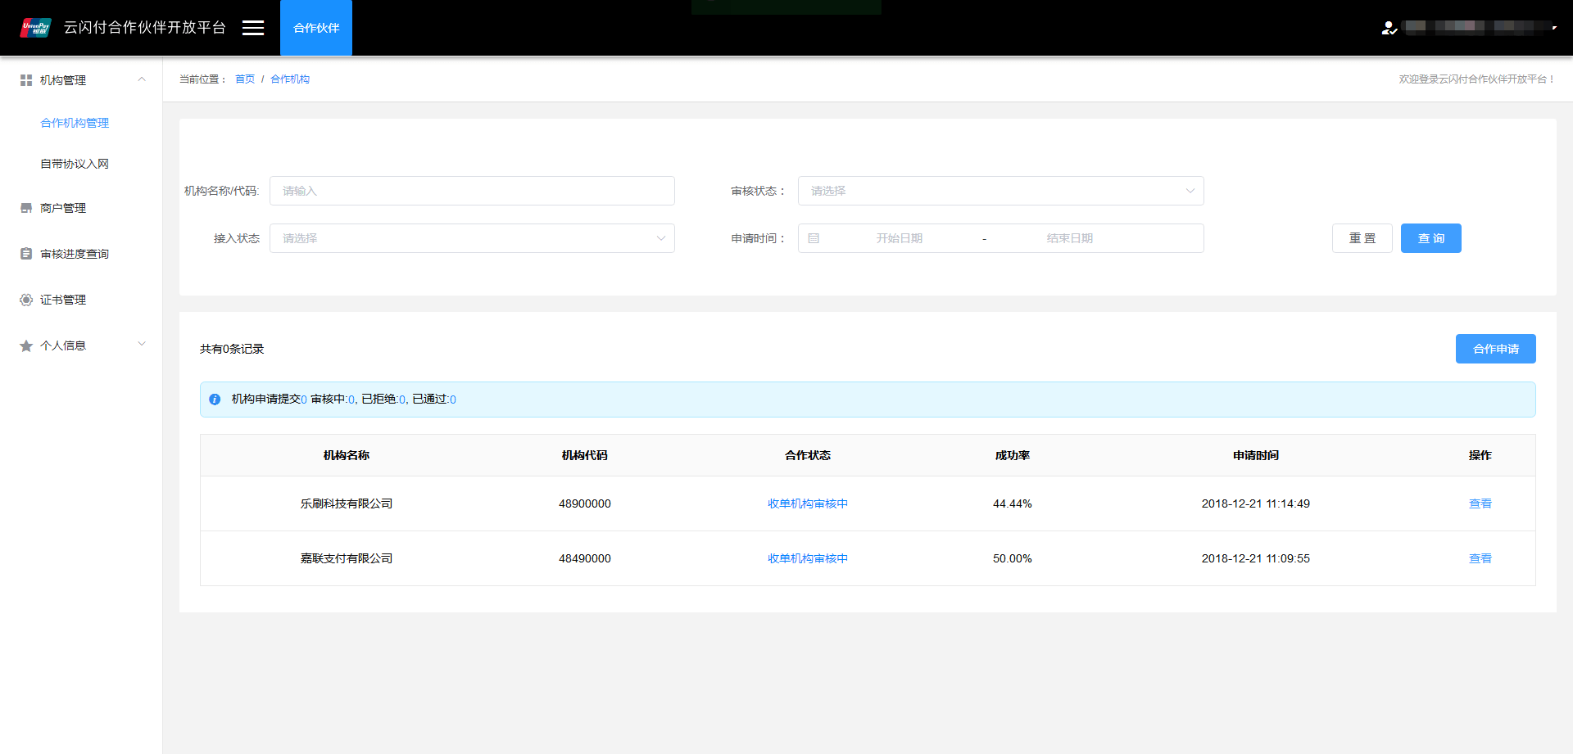The height and width of the screenshot is (754, 1573).
Task: Click the 机构名称 column header
Action: 347,455
